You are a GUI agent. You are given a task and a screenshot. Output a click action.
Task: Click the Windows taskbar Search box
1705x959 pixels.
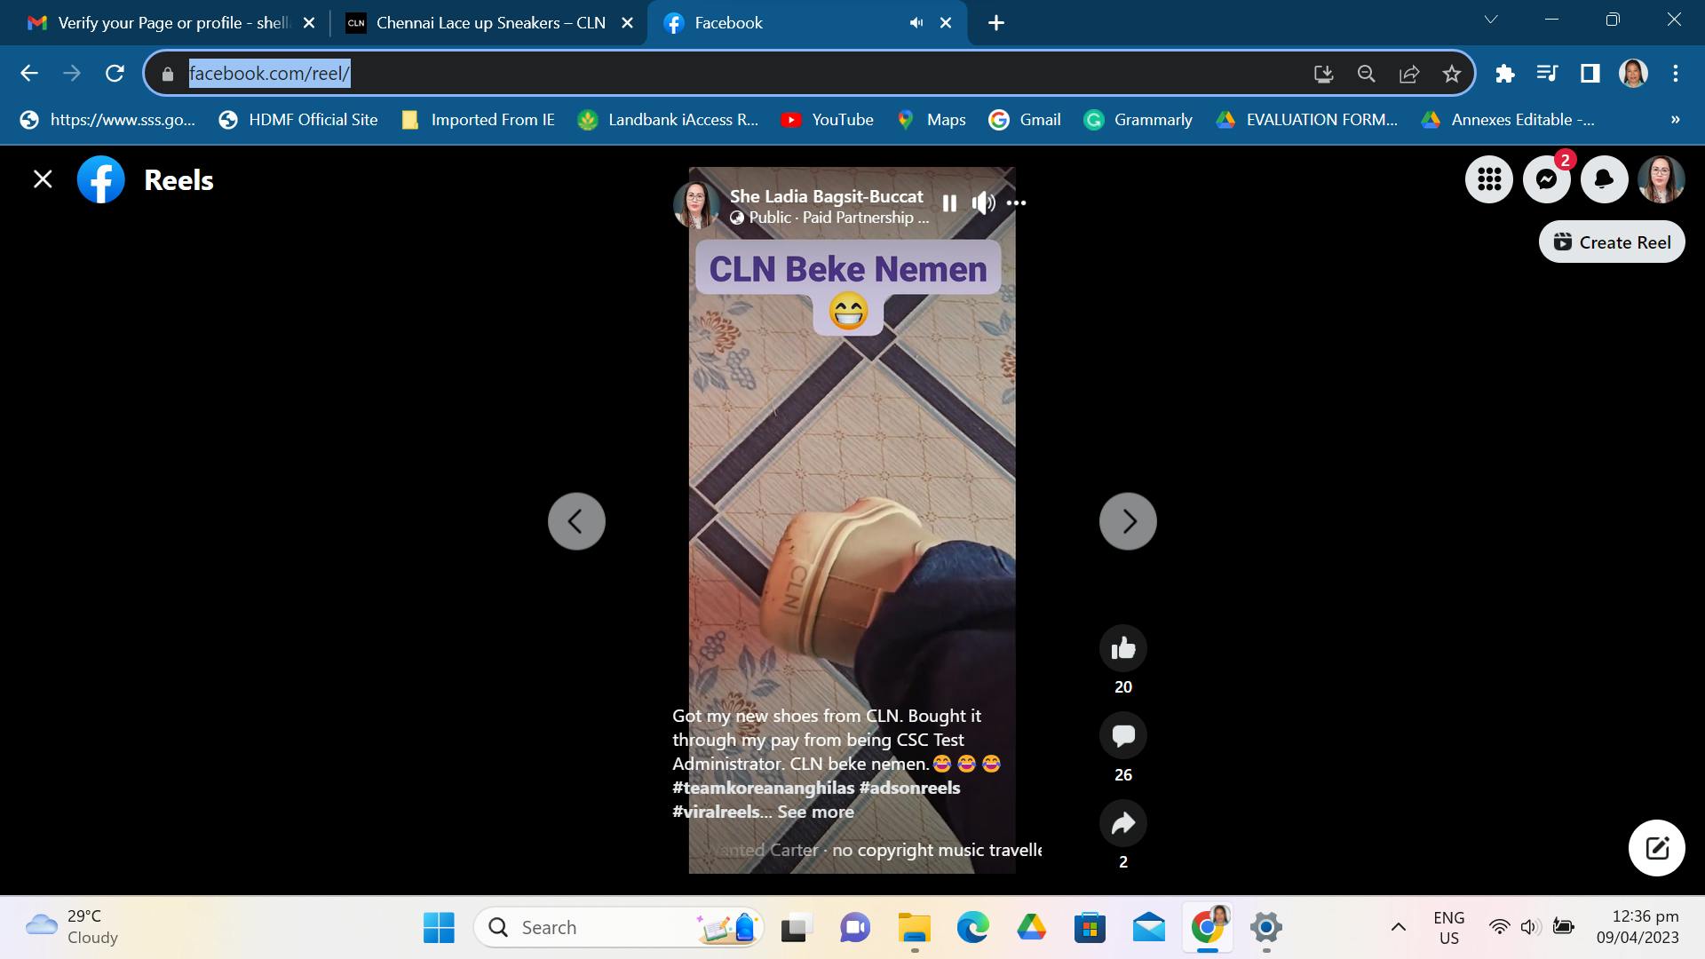click(604, 928)
